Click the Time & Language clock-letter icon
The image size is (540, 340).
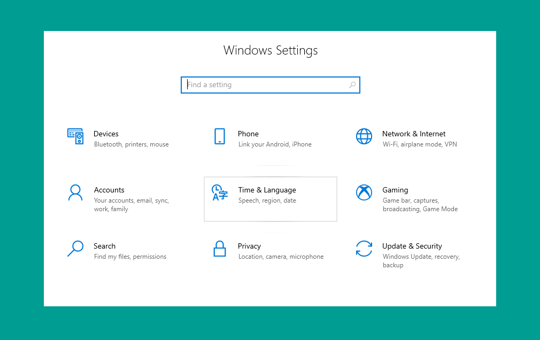pyautogui.click(x=220, y=192)
